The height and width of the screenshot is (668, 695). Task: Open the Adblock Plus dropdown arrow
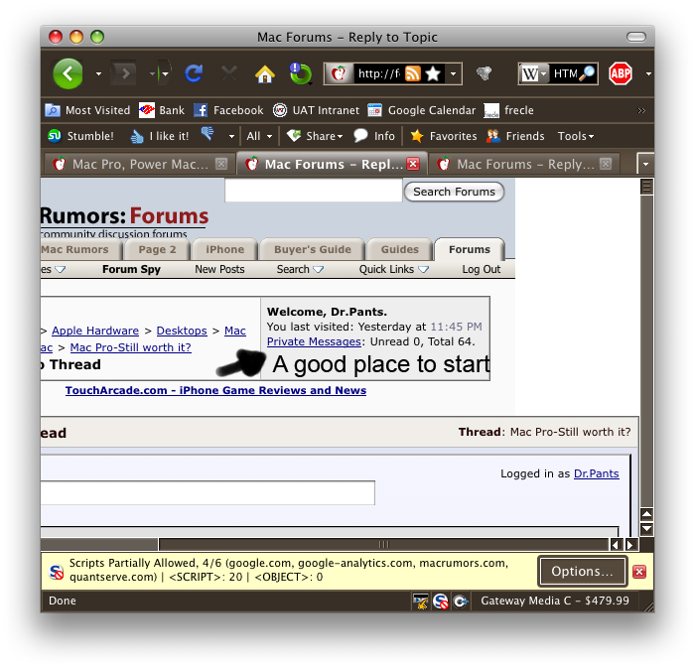[x=648, y=74]
